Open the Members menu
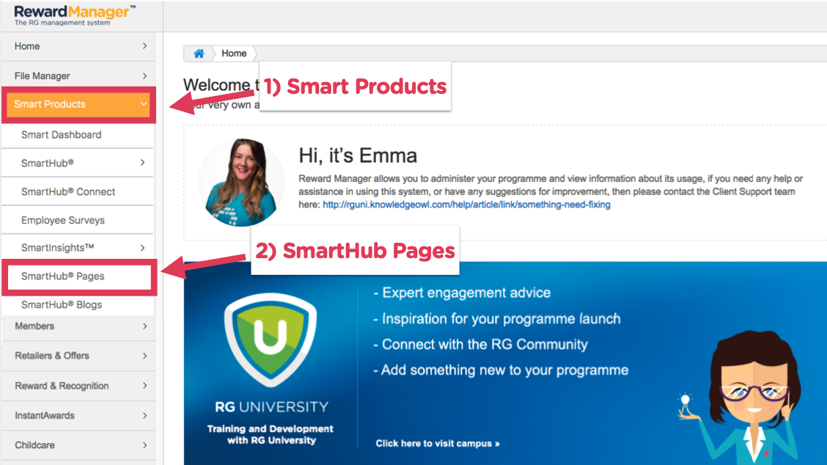This screenshot has height=465, width=827. coord(78,326)
